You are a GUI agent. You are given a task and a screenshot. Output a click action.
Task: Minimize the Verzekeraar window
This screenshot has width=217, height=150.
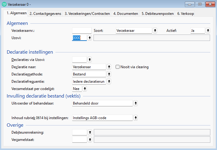pos(189,4)
